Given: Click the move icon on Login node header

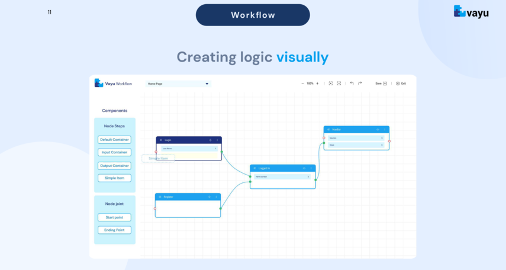Looking at the screenshot, I should pyautogui.click(x=210, y=140).
